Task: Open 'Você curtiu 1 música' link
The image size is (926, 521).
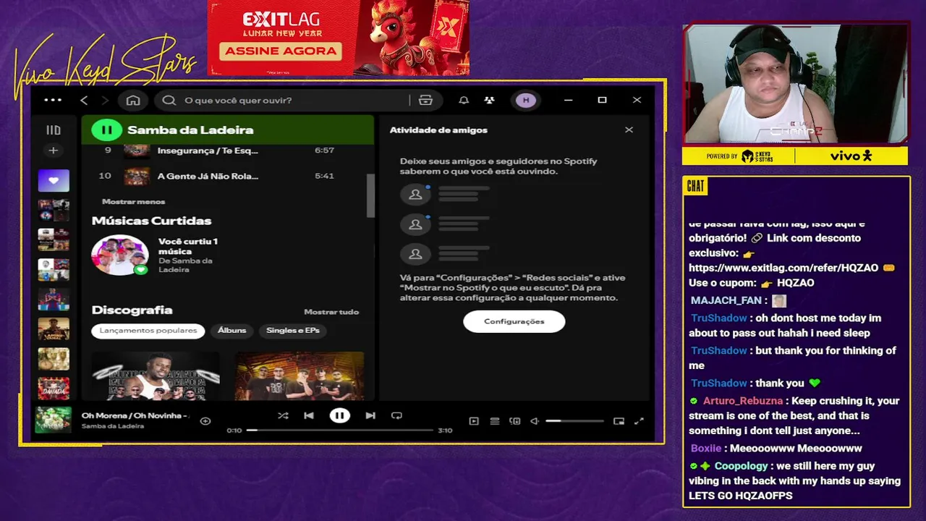Action: [188, 246]
